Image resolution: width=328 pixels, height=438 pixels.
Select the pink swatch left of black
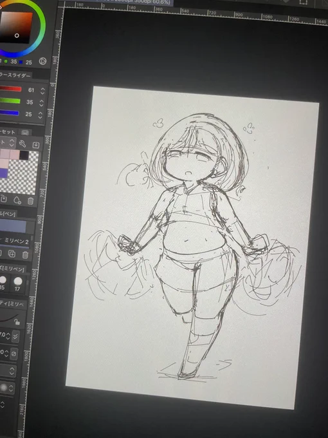click(15, 155)
